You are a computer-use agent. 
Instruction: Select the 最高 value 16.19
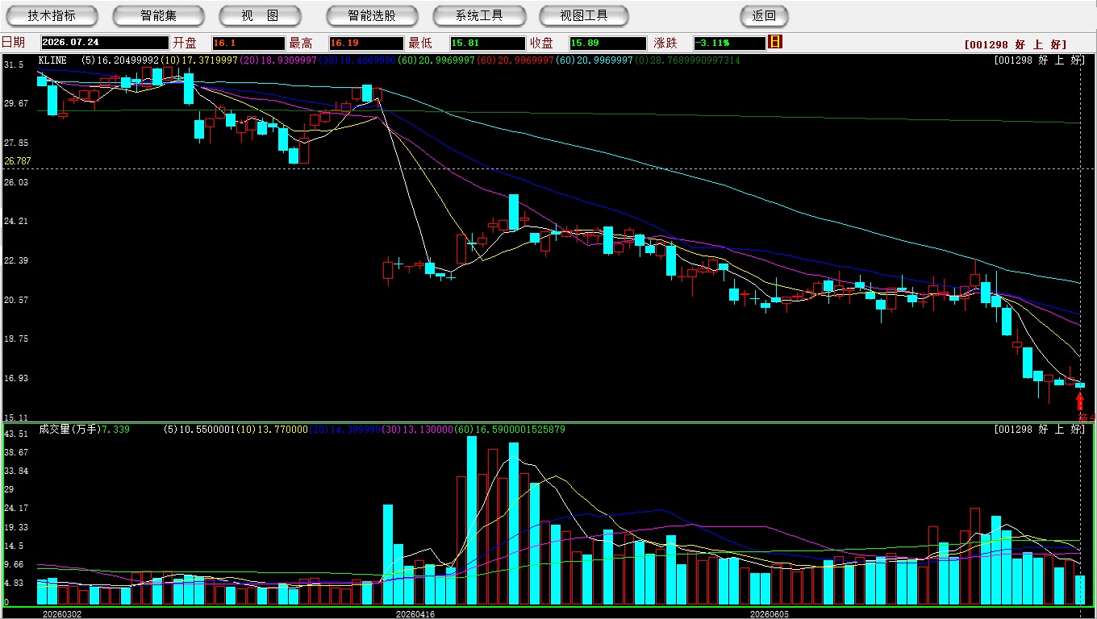[x=365, y=43]
